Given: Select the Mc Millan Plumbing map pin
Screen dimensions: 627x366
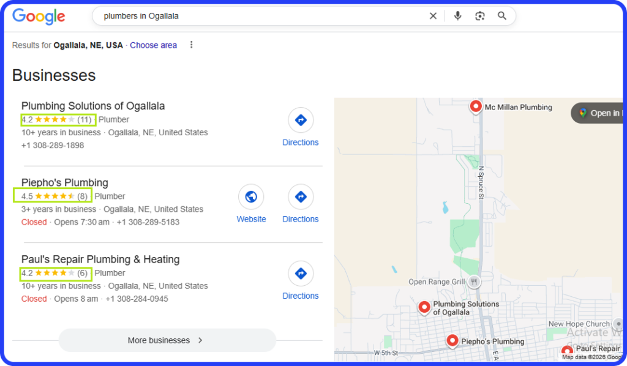Looking at the screenshot, I should point(475,106).
